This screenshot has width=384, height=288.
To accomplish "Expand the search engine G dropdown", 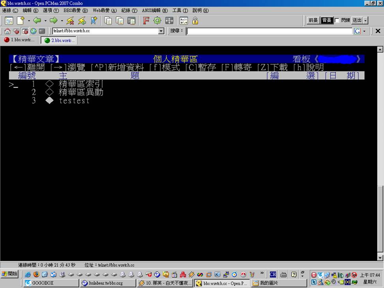I will click(x=364, y=31).
